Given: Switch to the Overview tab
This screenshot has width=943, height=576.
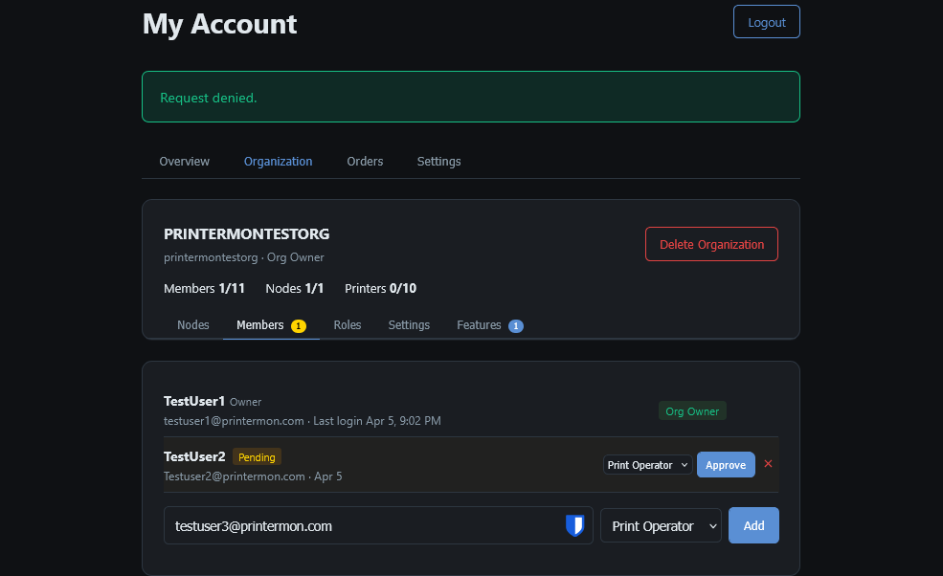Looking at the screenshot, I should point(184,161).
